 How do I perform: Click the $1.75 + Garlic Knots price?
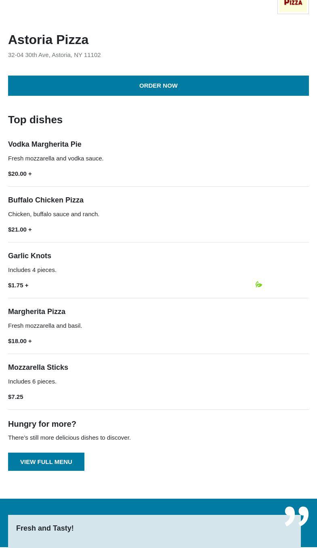18,285
